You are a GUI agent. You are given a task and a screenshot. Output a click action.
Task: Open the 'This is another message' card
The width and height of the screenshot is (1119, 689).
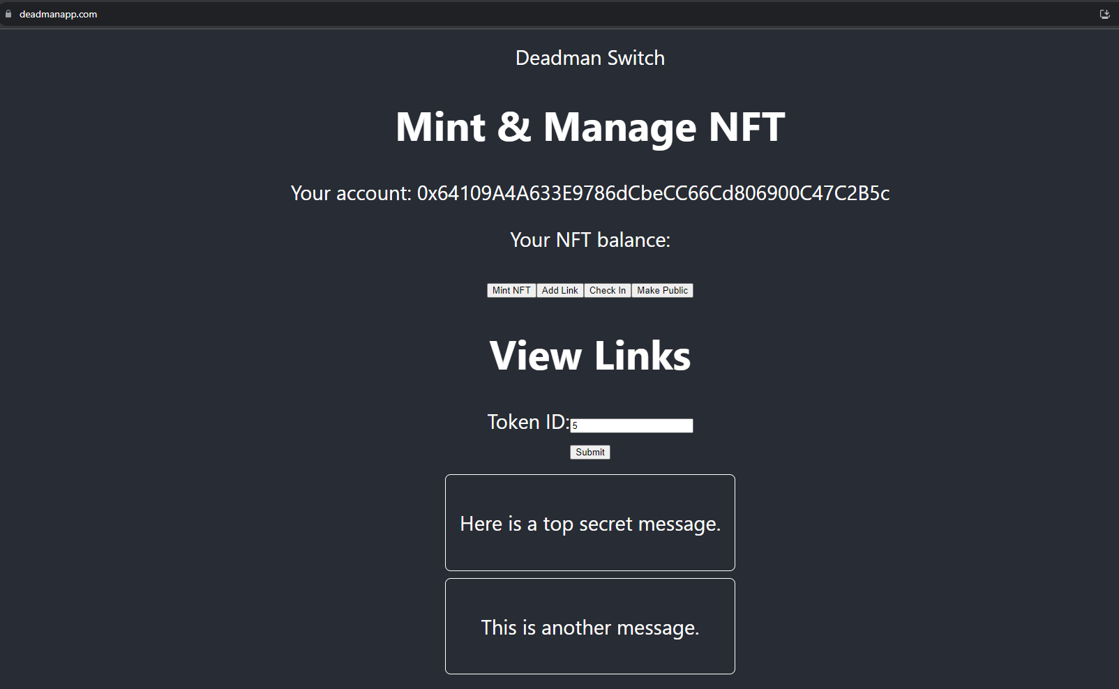tap(590, 626)
